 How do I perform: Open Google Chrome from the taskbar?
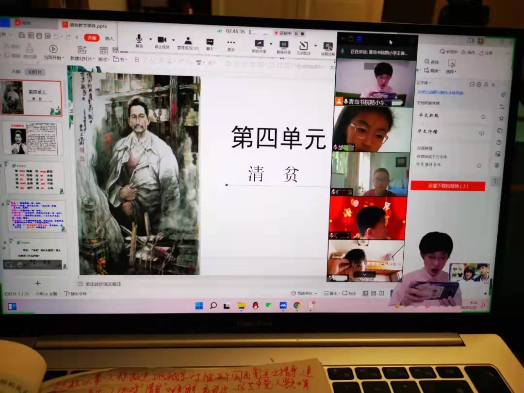297,305
